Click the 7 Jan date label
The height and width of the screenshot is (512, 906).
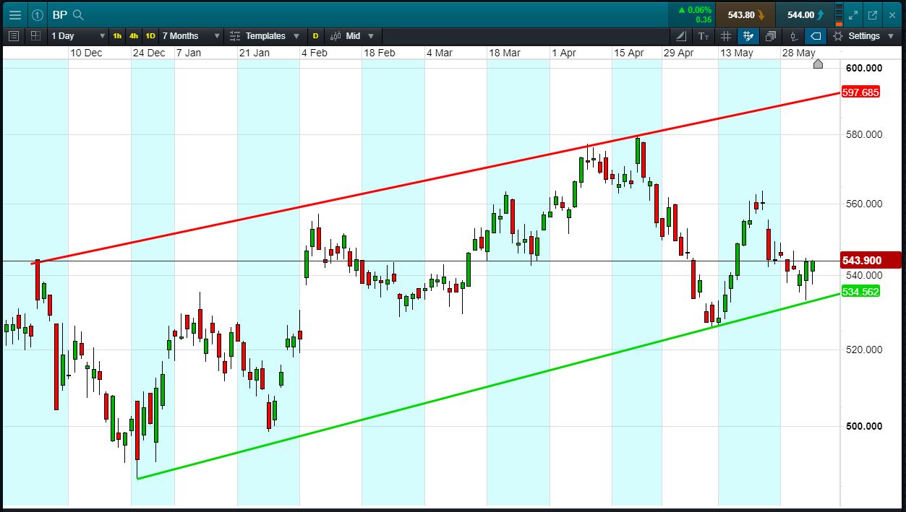tap(189, 53)
